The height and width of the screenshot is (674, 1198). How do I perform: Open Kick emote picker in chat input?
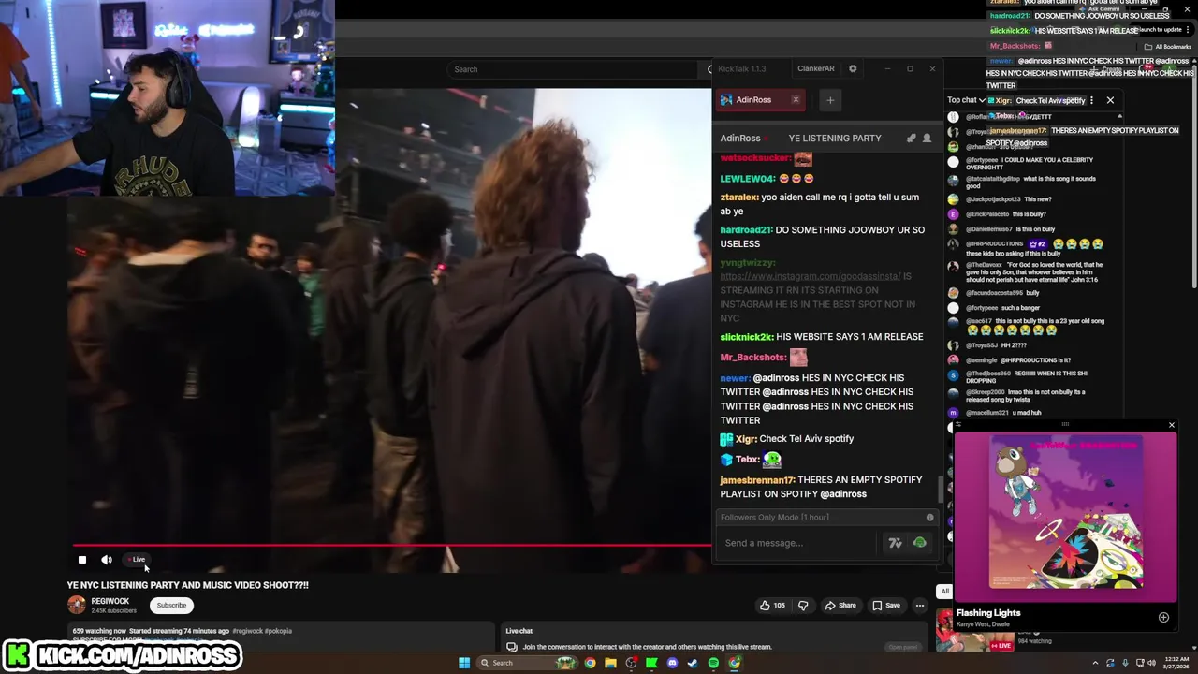[919, 543]
